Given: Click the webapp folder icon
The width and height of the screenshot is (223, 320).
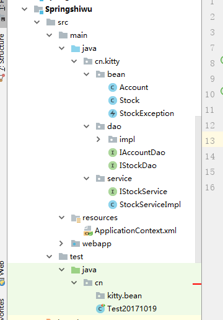Looking at the screenshot, I should (76, 244).
